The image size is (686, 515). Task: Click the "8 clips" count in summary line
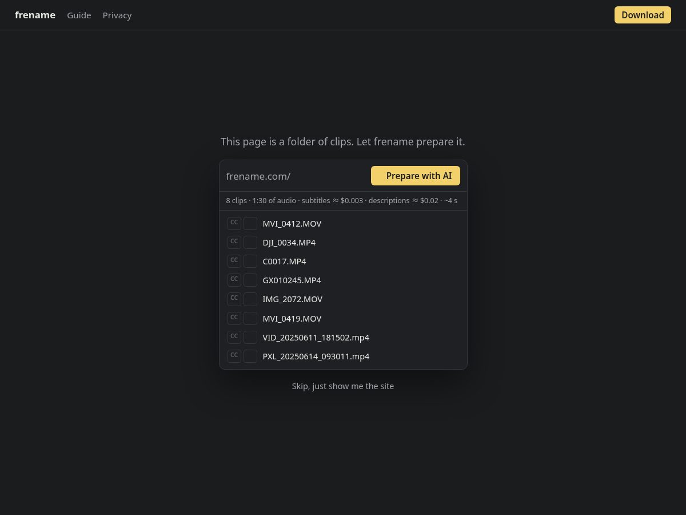pyautogui.click(x=236, y=201)
